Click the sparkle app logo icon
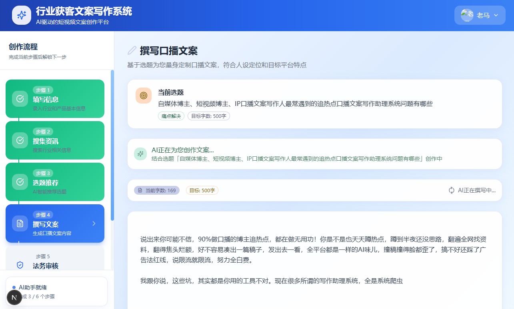Screen dimensions: 514x309 point(22,15)
